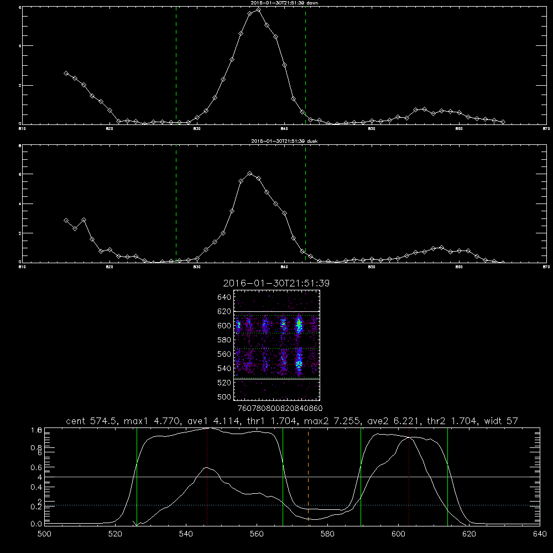Click the "540" label on bottom profile x-axis
Image resolution: width=553 pixels, height=553 pixels.
pyautogui.click(x=186, y=534)
